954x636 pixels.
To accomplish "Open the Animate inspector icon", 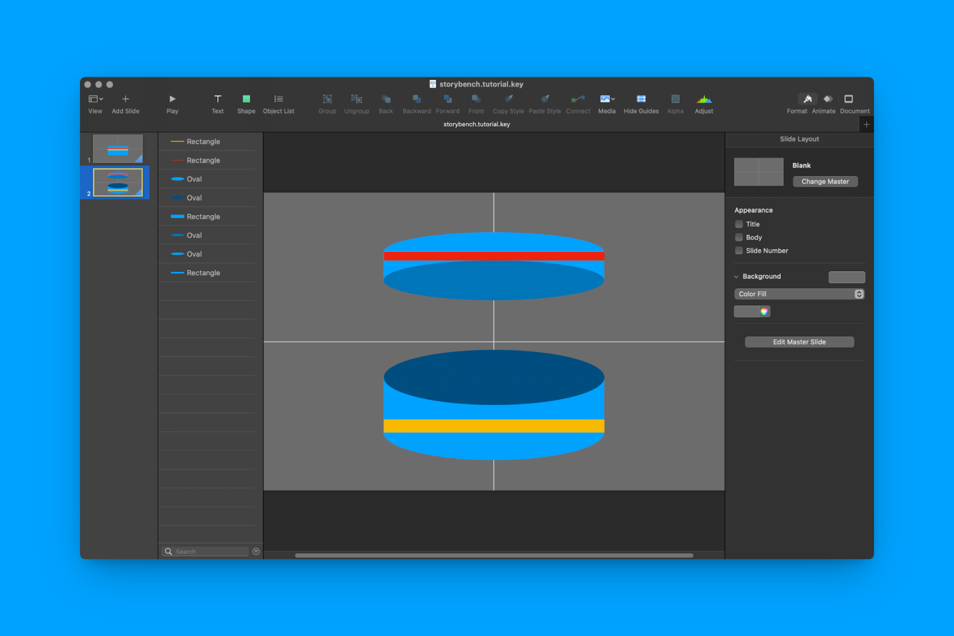I will click(828, 99).
